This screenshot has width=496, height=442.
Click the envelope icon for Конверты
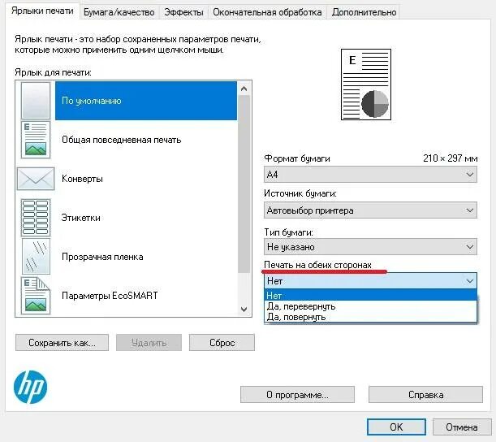(36, 179)
